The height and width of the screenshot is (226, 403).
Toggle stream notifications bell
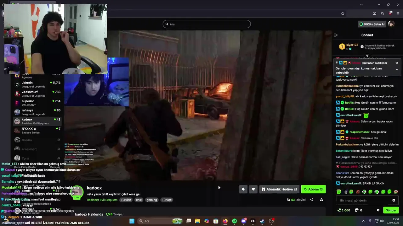(x=243, y=189)
